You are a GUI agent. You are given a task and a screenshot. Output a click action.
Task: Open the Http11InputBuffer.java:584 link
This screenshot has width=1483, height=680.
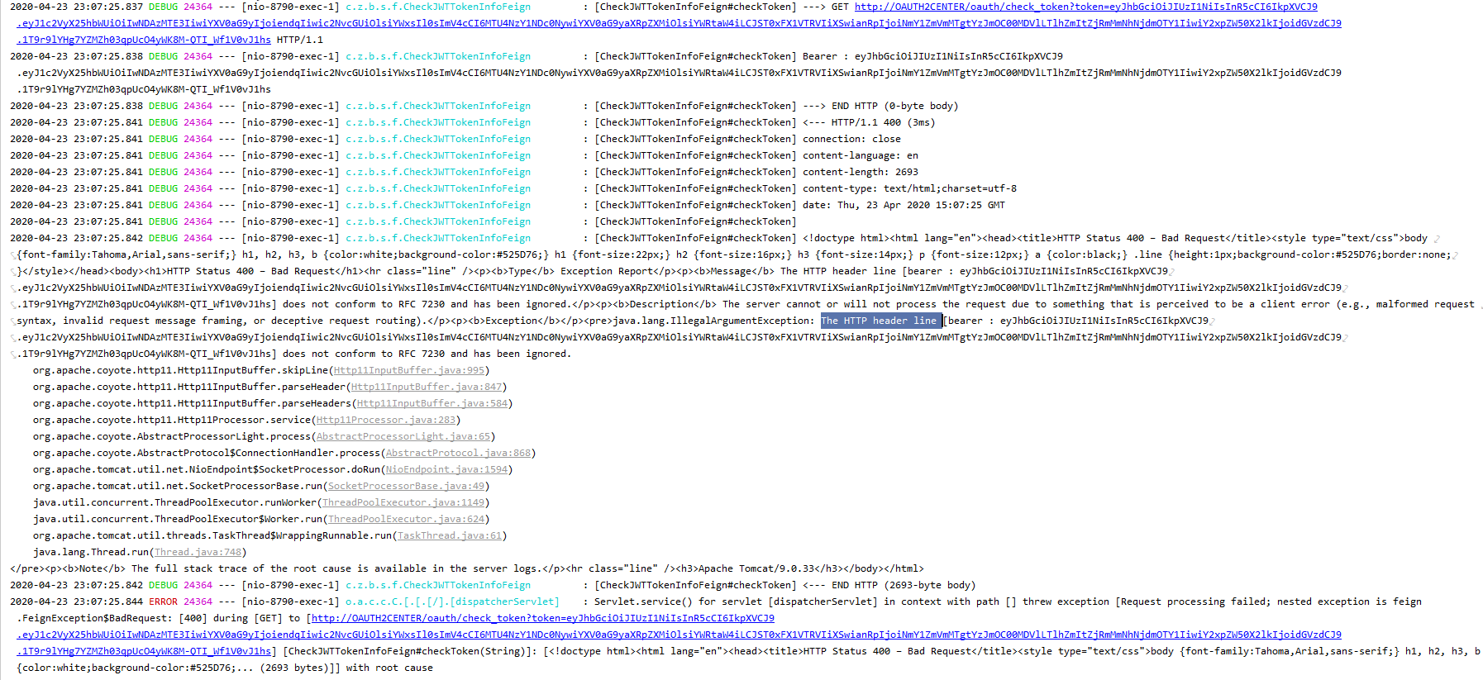click(x=432, y=403)
